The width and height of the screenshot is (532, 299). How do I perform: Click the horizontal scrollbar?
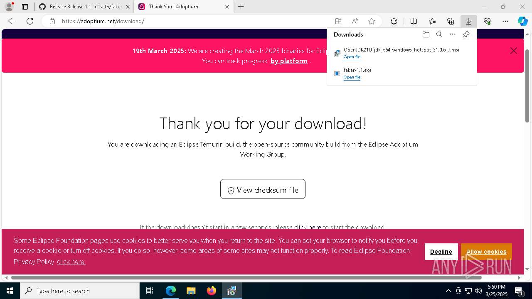coord(246,277)
